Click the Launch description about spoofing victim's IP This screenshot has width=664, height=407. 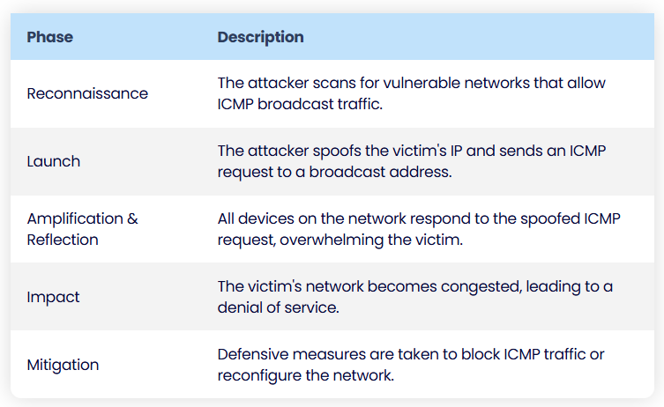412,161
